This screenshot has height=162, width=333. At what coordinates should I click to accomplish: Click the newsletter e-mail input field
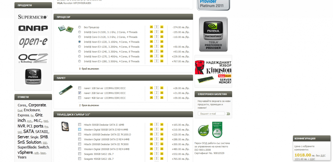(x=211, y=114)
